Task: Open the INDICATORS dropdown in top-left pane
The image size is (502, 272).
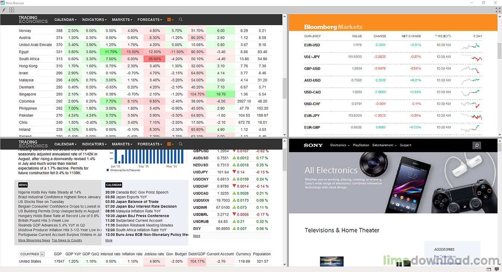Action: [x=94, y=19]
